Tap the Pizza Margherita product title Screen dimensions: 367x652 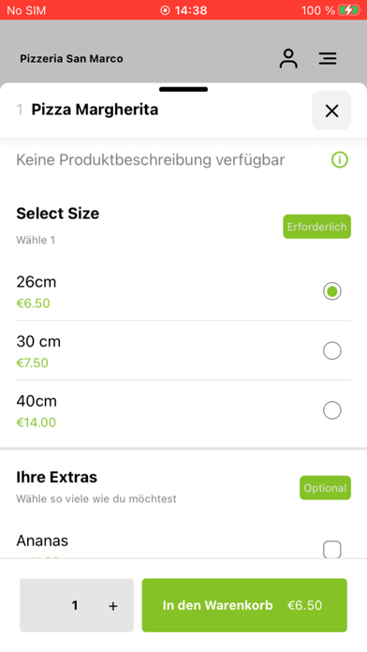[95, 110]
